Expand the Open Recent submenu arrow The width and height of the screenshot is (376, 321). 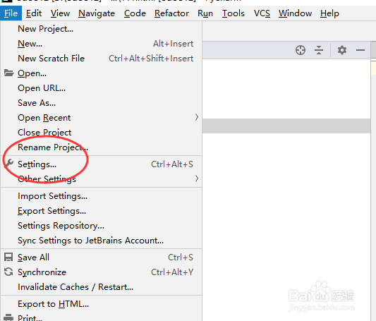(197, 118)
